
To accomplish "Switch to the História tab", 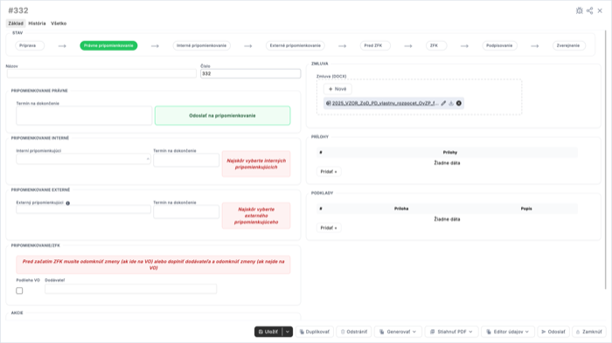I will pyautogui.click(x=37, y=24).
